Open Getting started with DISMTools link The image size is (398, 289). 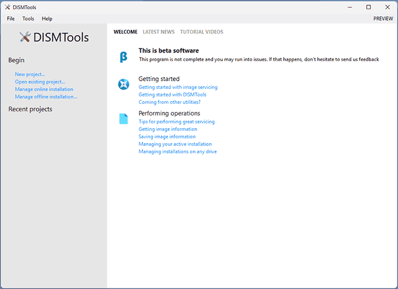click(172, 95)
